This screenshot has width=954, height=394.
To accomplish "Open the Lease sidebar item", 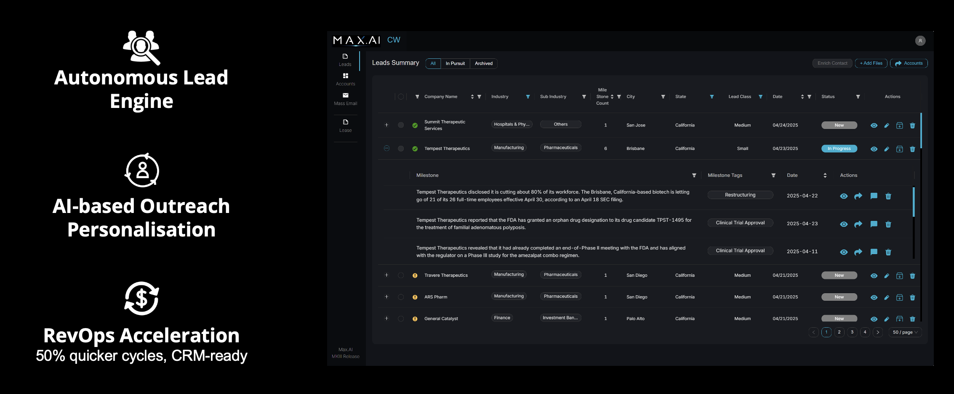I will 345,122.
